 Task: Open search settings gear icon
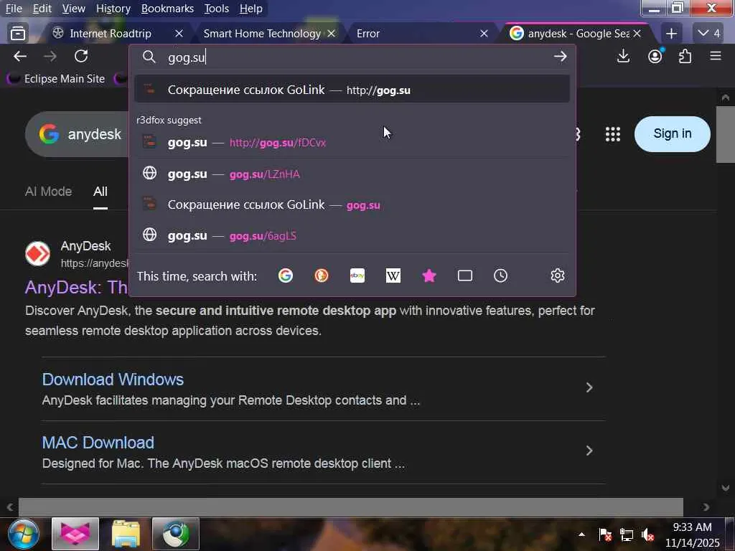click(557, 275)
